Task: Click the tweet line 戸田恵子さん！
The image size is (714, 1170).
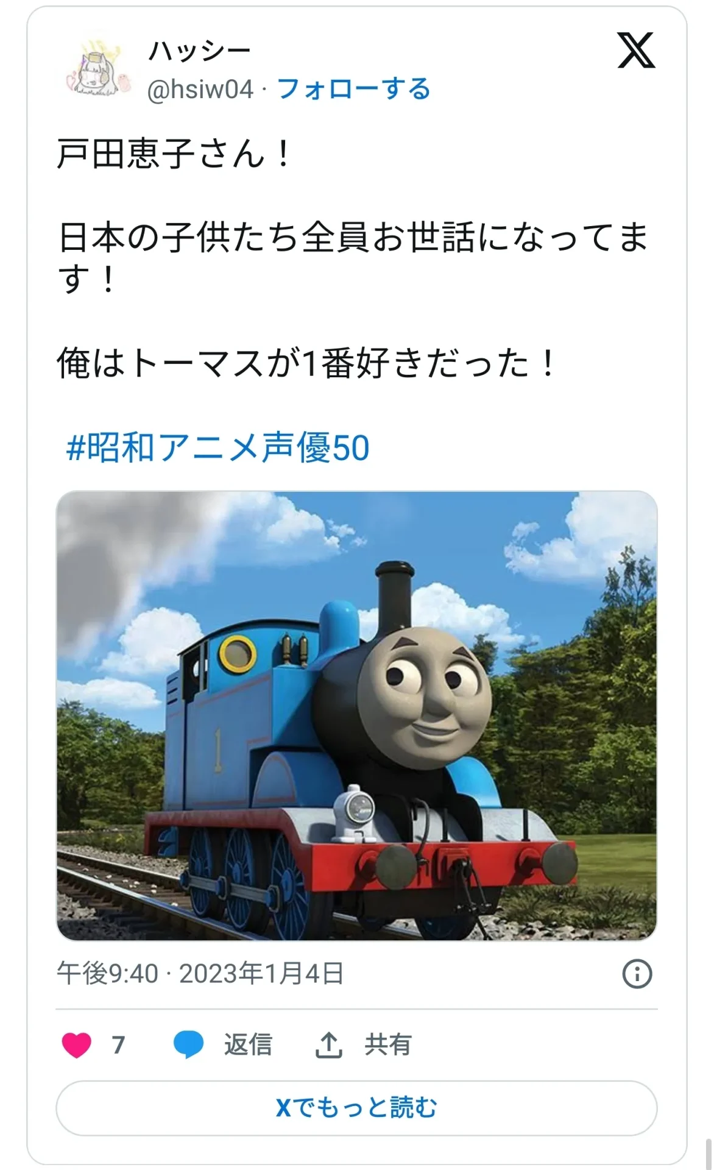Action: (175, 153)
